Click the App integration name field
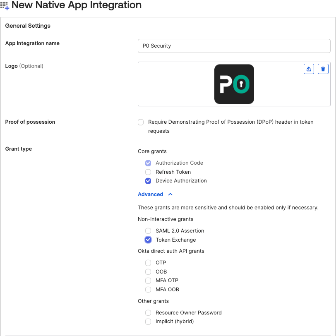The image size is (336, 336). [x=234, y=46]
